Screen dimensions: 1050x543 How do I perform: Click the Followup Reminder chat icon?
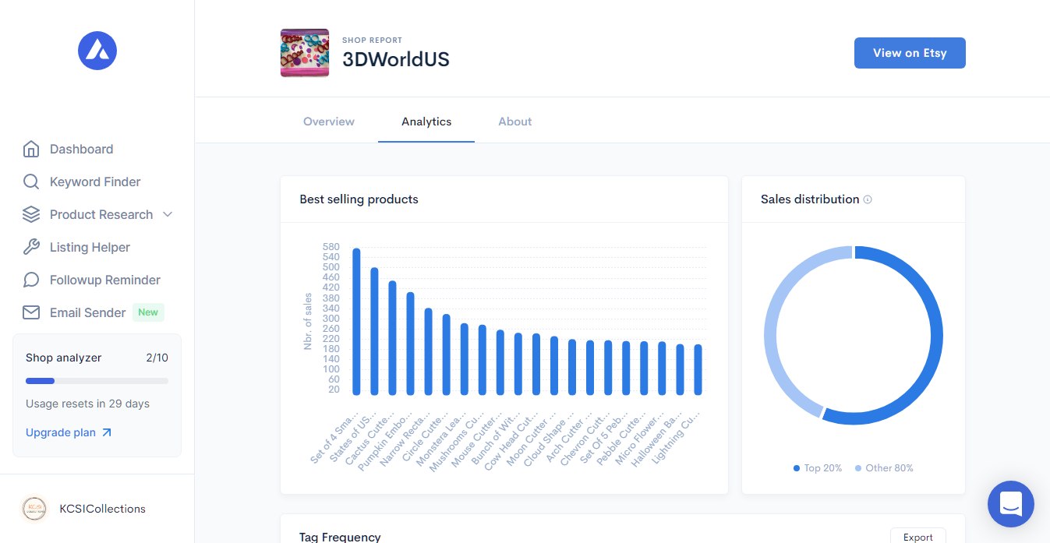click(x=31, y=280)
